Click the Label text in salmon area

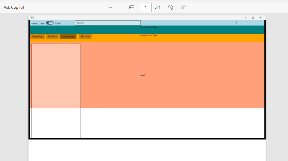click(142, 75)
